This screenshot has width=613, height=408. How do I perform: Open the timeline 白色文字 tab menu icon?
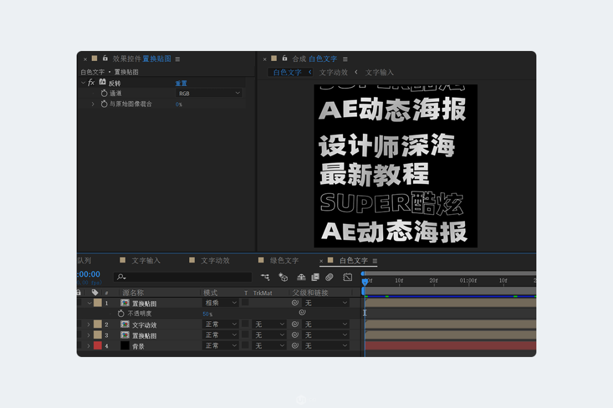[x=375, y=261]
